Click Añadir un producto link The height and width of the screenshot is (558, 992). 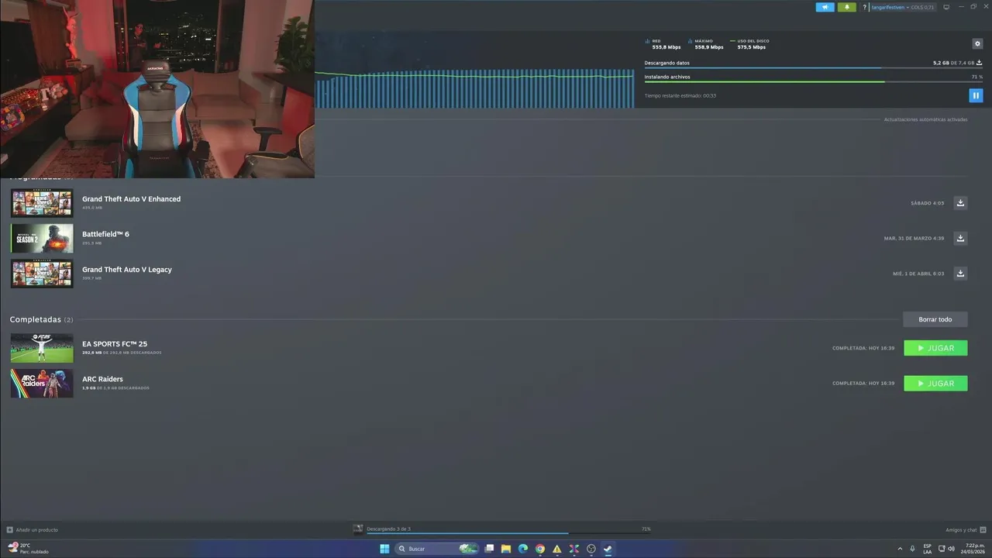(x=33, y=530)
